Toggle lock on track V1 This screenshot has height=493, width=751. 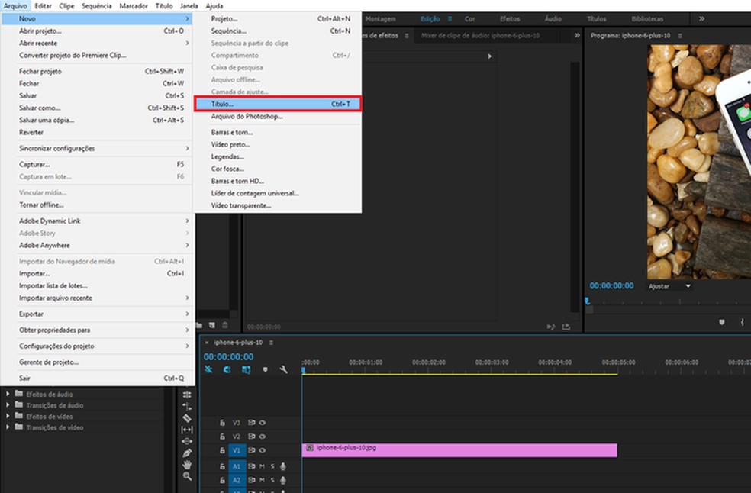[x=222, y=451]
